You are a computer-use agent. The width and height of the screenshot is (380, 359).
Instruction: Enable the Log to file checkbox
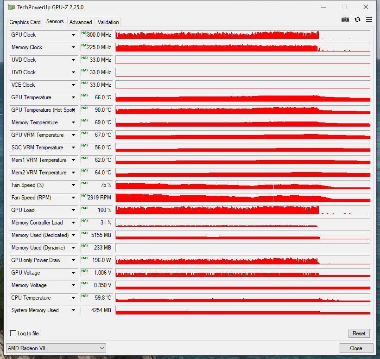tap(13, 333)
